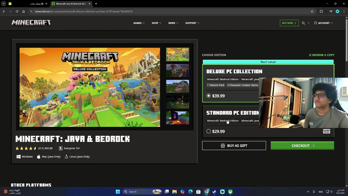Select the Linux (Java Only) platform option
This screenshot has width=348, height=196.
[77, 157]
